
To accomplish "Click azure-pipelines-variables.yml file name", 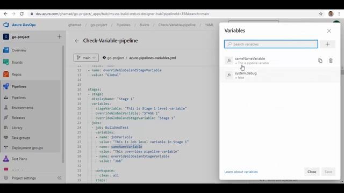I will click(152, 58).
